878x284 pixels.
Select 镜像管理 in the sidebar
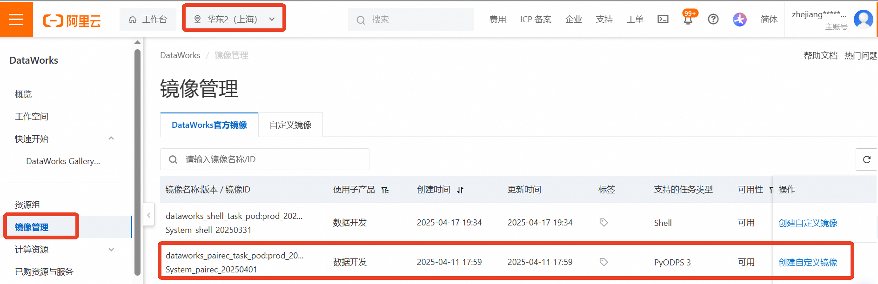point(32,227)
